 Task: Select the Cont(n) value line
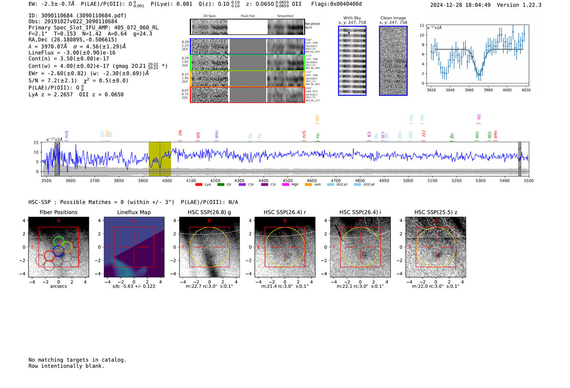point(69,59)
